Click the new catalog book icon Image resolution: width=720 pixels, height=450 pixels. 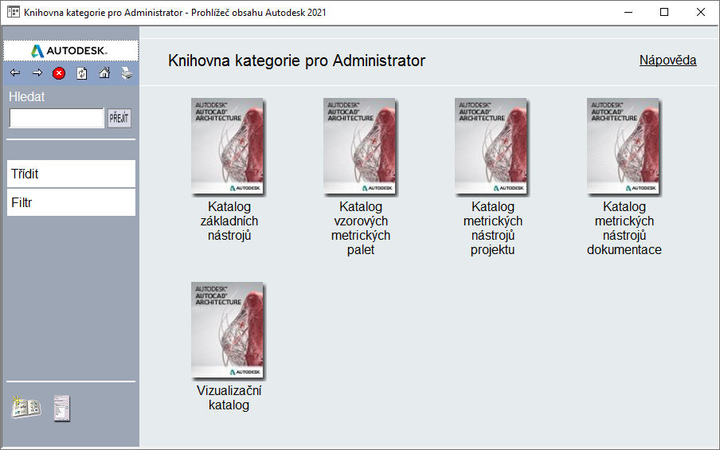(25, 407)
